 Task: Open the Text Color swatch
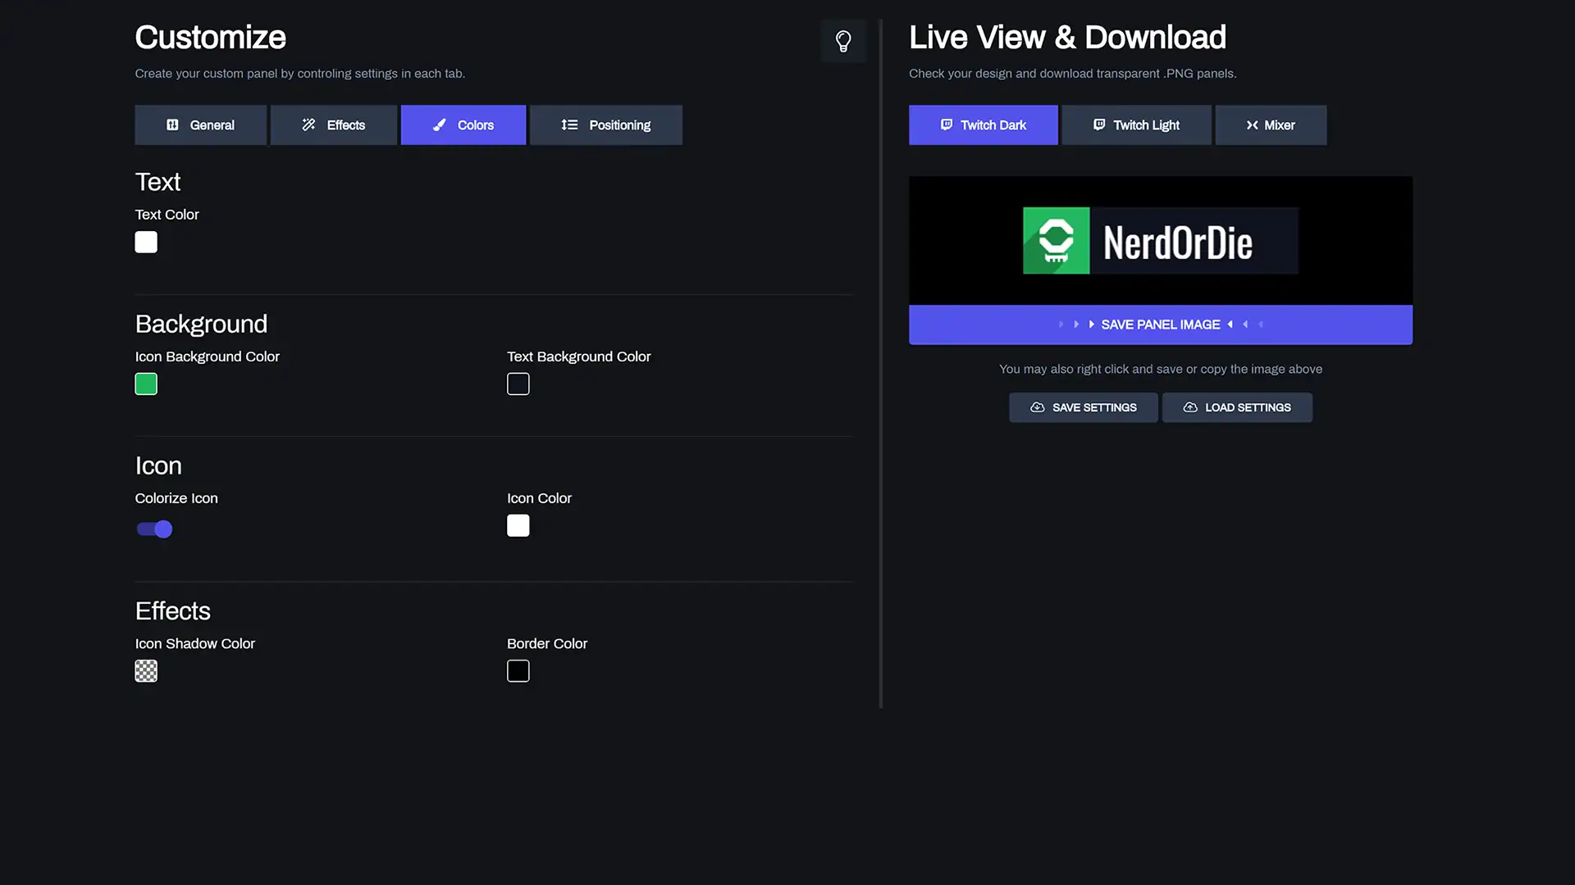point(146,242)
